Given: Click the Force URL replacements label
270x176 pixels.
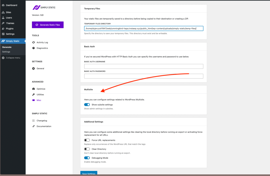Looking at the screenshot, I should click(x=103, y=140).
